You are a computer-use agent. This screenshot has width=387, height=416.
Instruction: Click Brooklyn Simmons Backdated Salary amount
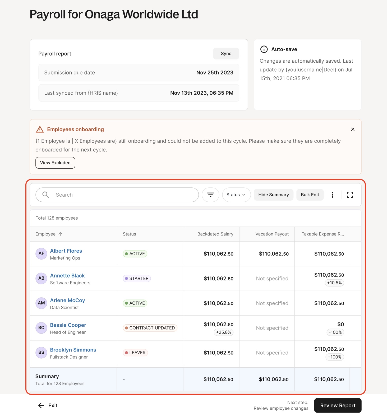(218, 353)
